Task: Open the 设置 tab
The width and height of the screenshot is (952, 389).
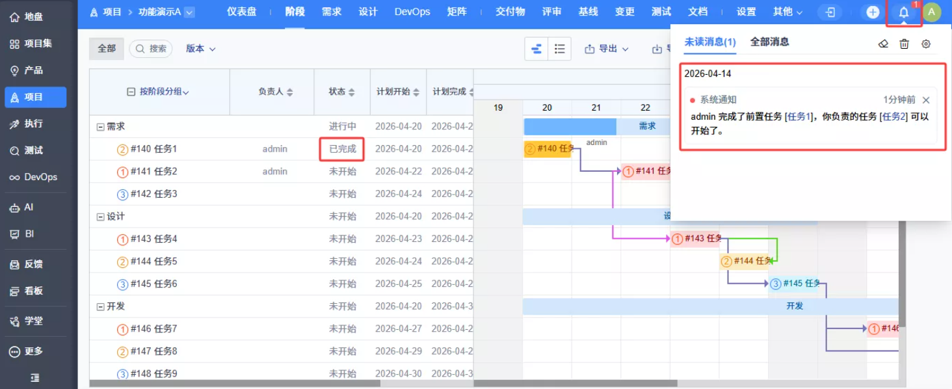Action: click(746, 12)
